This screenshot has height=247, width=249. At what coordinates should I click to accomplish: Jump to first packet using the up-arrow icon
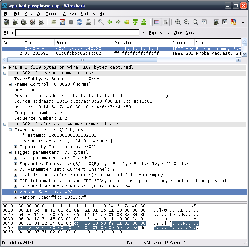point(135,22)
